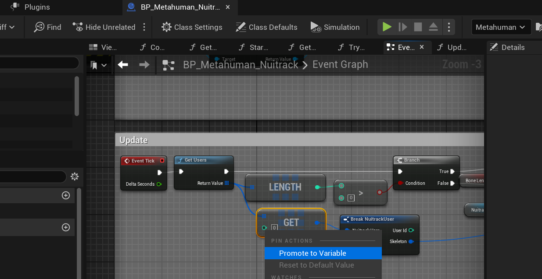Open play mode options menu

coord(449,27)
